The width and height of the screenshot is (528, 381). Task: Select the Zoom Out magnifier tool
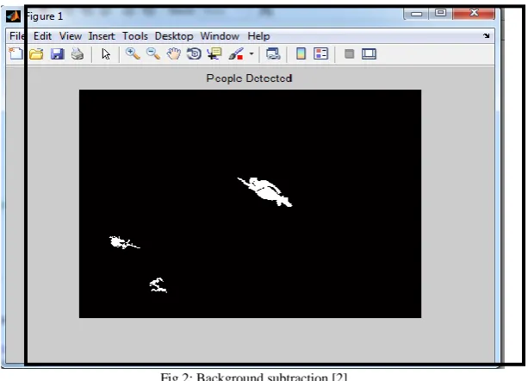[x=153, y=53]
